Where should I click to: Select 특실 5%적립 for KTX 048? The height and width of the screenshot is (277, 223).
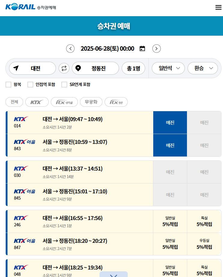tap(204, 268)
